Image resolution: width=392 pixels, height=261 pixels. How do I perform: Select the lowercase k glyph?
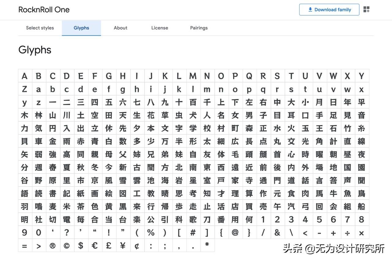(179, 89)
